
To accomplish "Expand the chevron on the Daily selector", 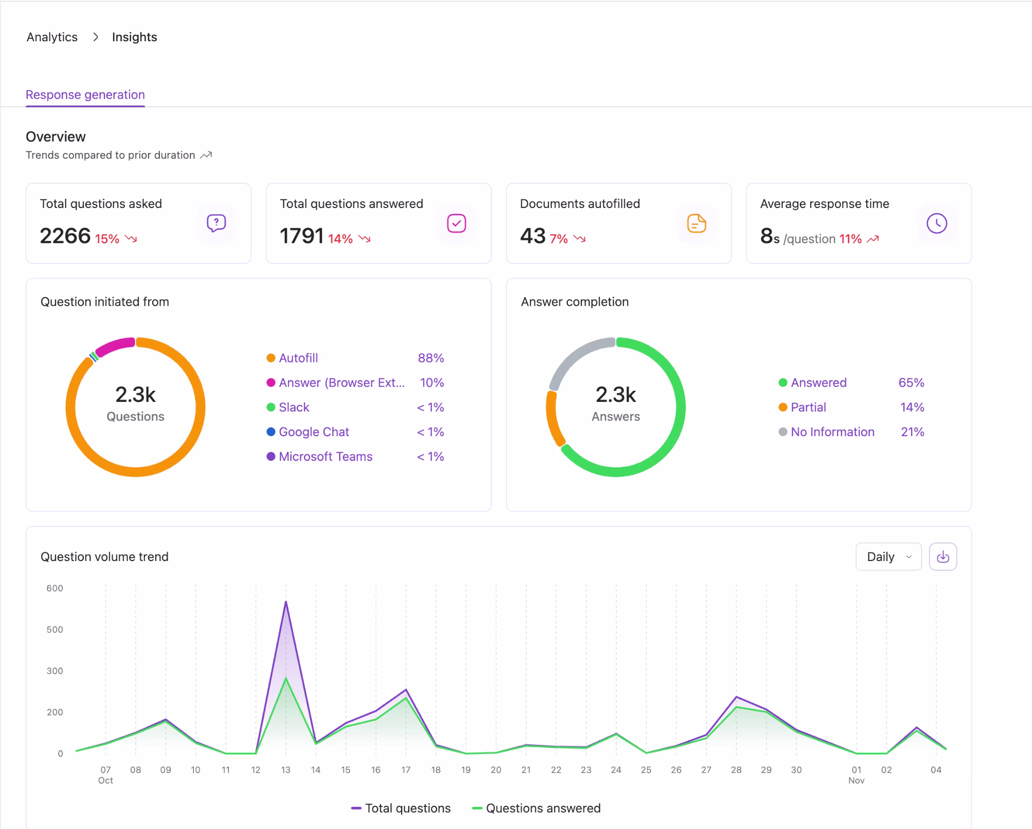I will (909, 557).
